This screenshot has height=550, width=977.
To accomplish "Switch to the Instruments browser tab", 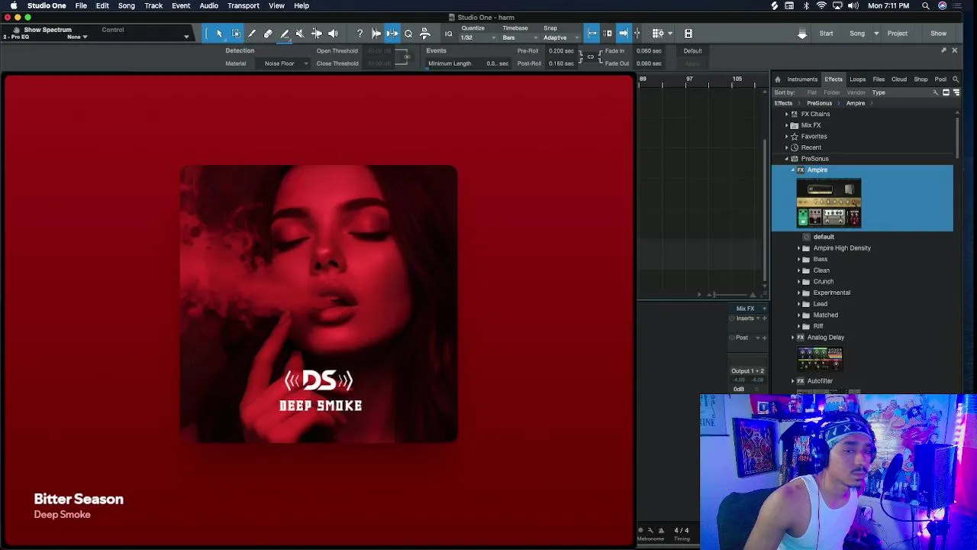I will 802,79.
